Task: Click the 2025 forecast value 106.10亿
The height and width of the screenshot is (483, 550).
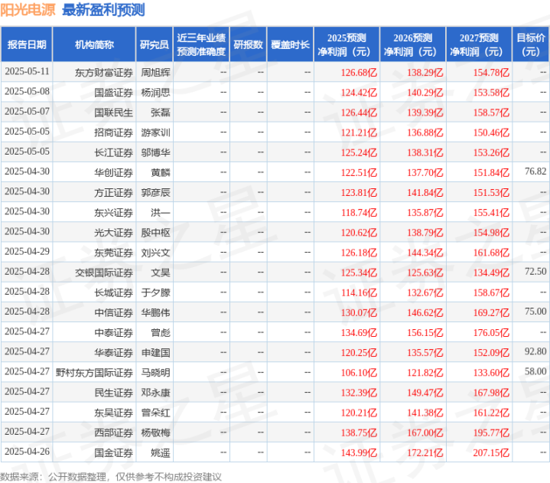Action: (x=360, y=373)
